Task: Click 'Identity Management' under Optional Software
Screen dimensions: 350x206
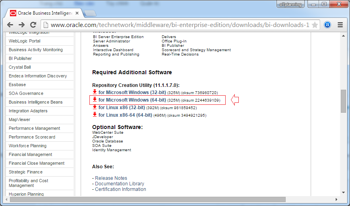Action: (x=112, y=150)
